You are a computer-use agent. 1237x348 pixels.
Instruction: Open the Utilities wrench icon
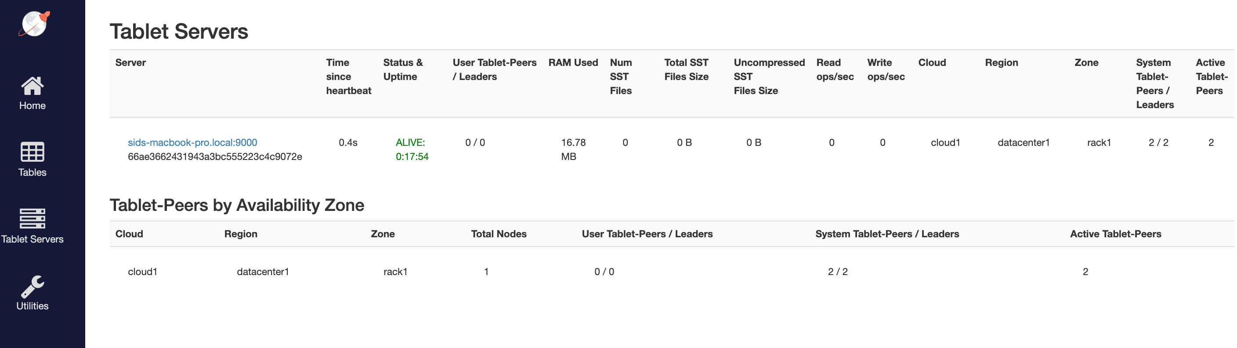32,286
